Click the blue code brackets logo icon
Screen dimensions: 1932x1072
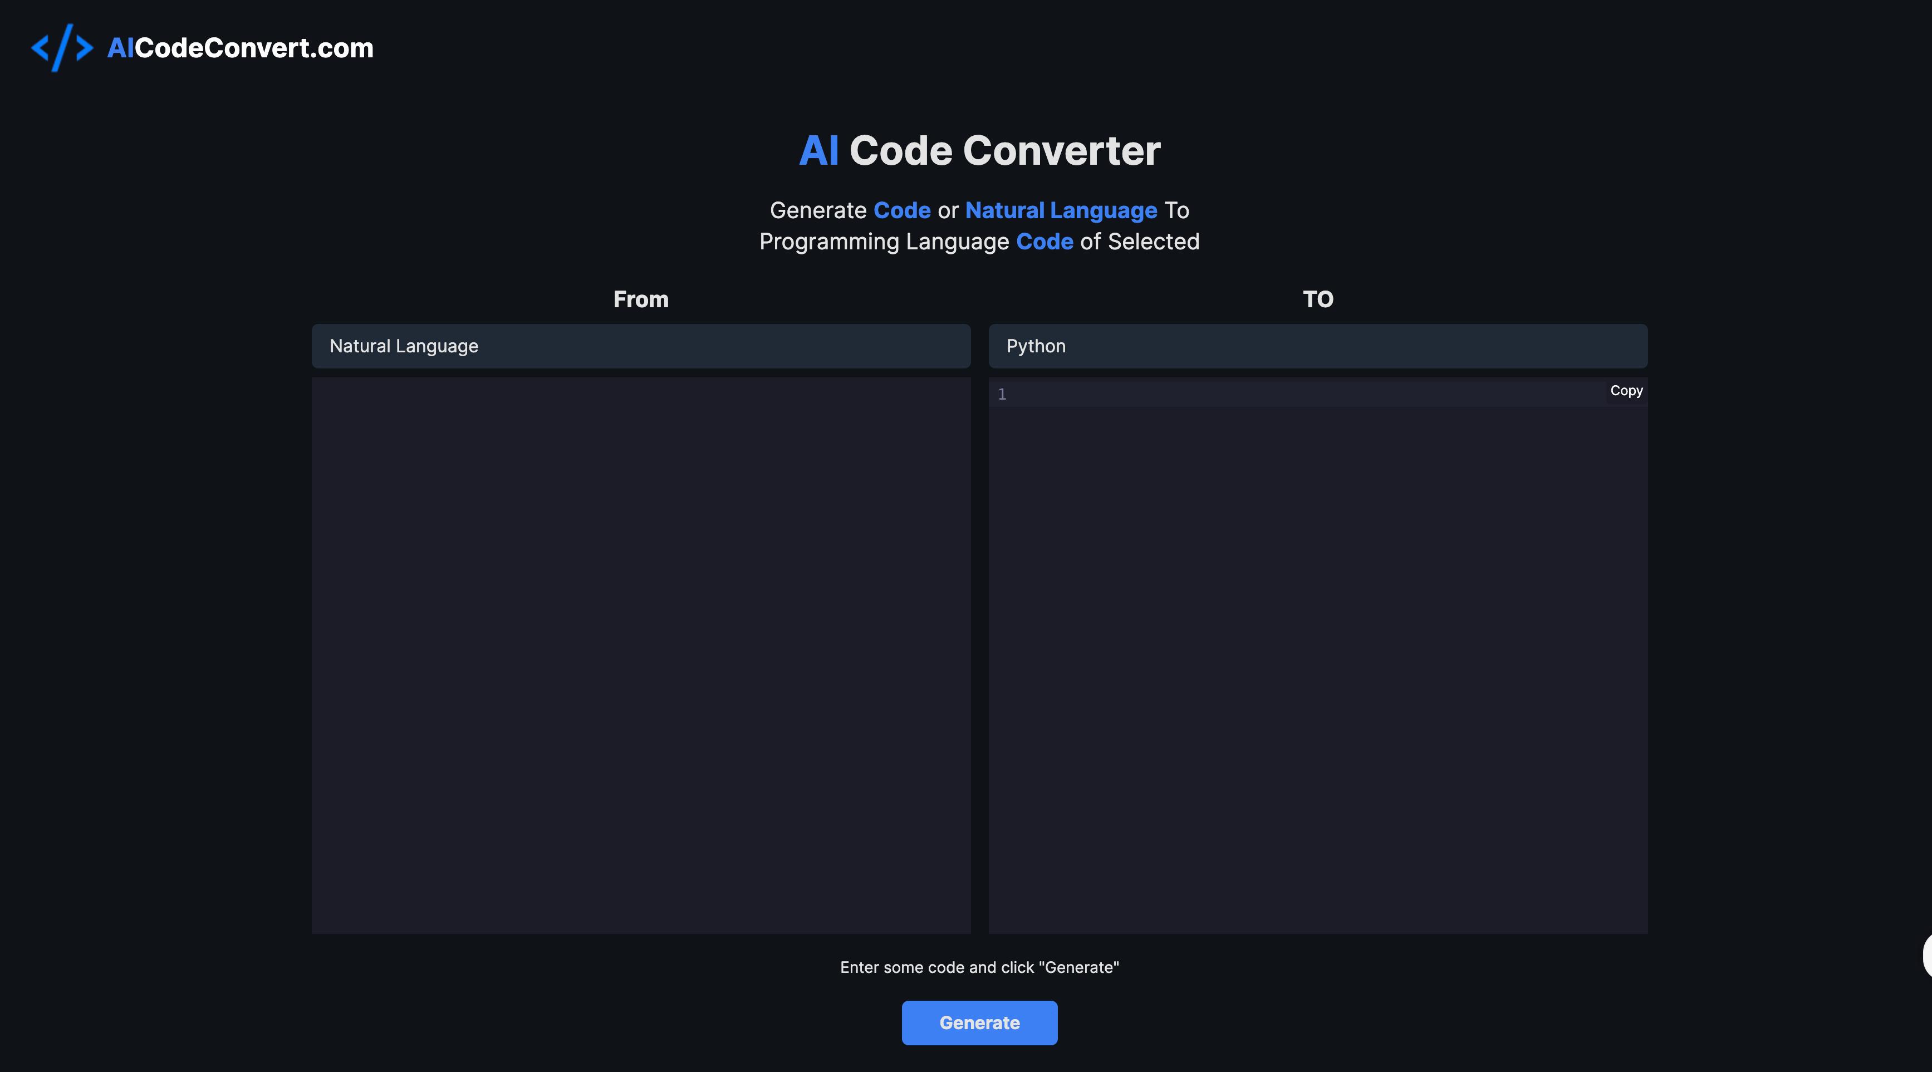coord(62,48)
